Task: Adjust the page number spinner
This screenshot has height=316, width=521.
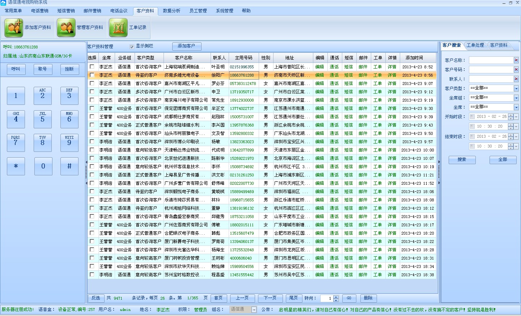Action: [x=336, y=298]
